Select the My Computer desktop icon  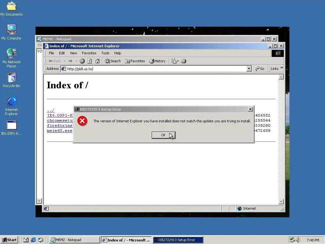click(x=11, y=32)
